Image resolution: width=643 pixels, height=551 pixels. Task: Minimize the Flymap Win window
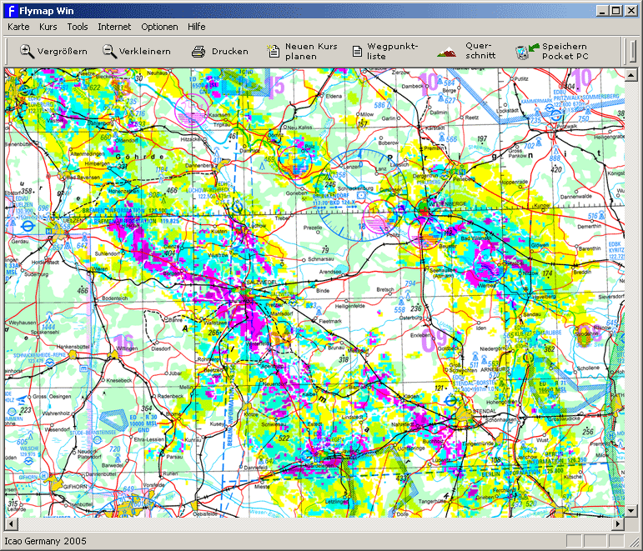point(602,11)
